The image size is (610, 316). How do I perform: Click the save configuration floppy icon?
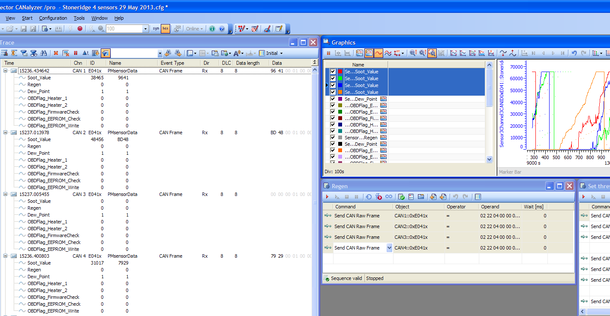click(x=24, y=29)
